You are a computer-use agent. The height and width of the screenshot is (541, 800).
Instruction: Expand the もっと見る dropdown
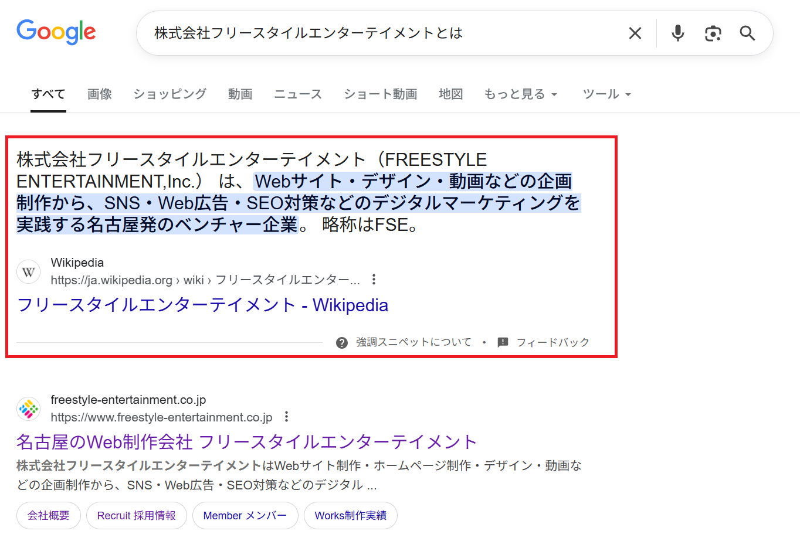(x=520, y=94)
